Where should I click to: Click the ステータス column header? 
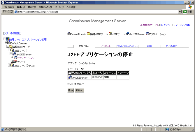pyautogui.click(x=110, y=73)
